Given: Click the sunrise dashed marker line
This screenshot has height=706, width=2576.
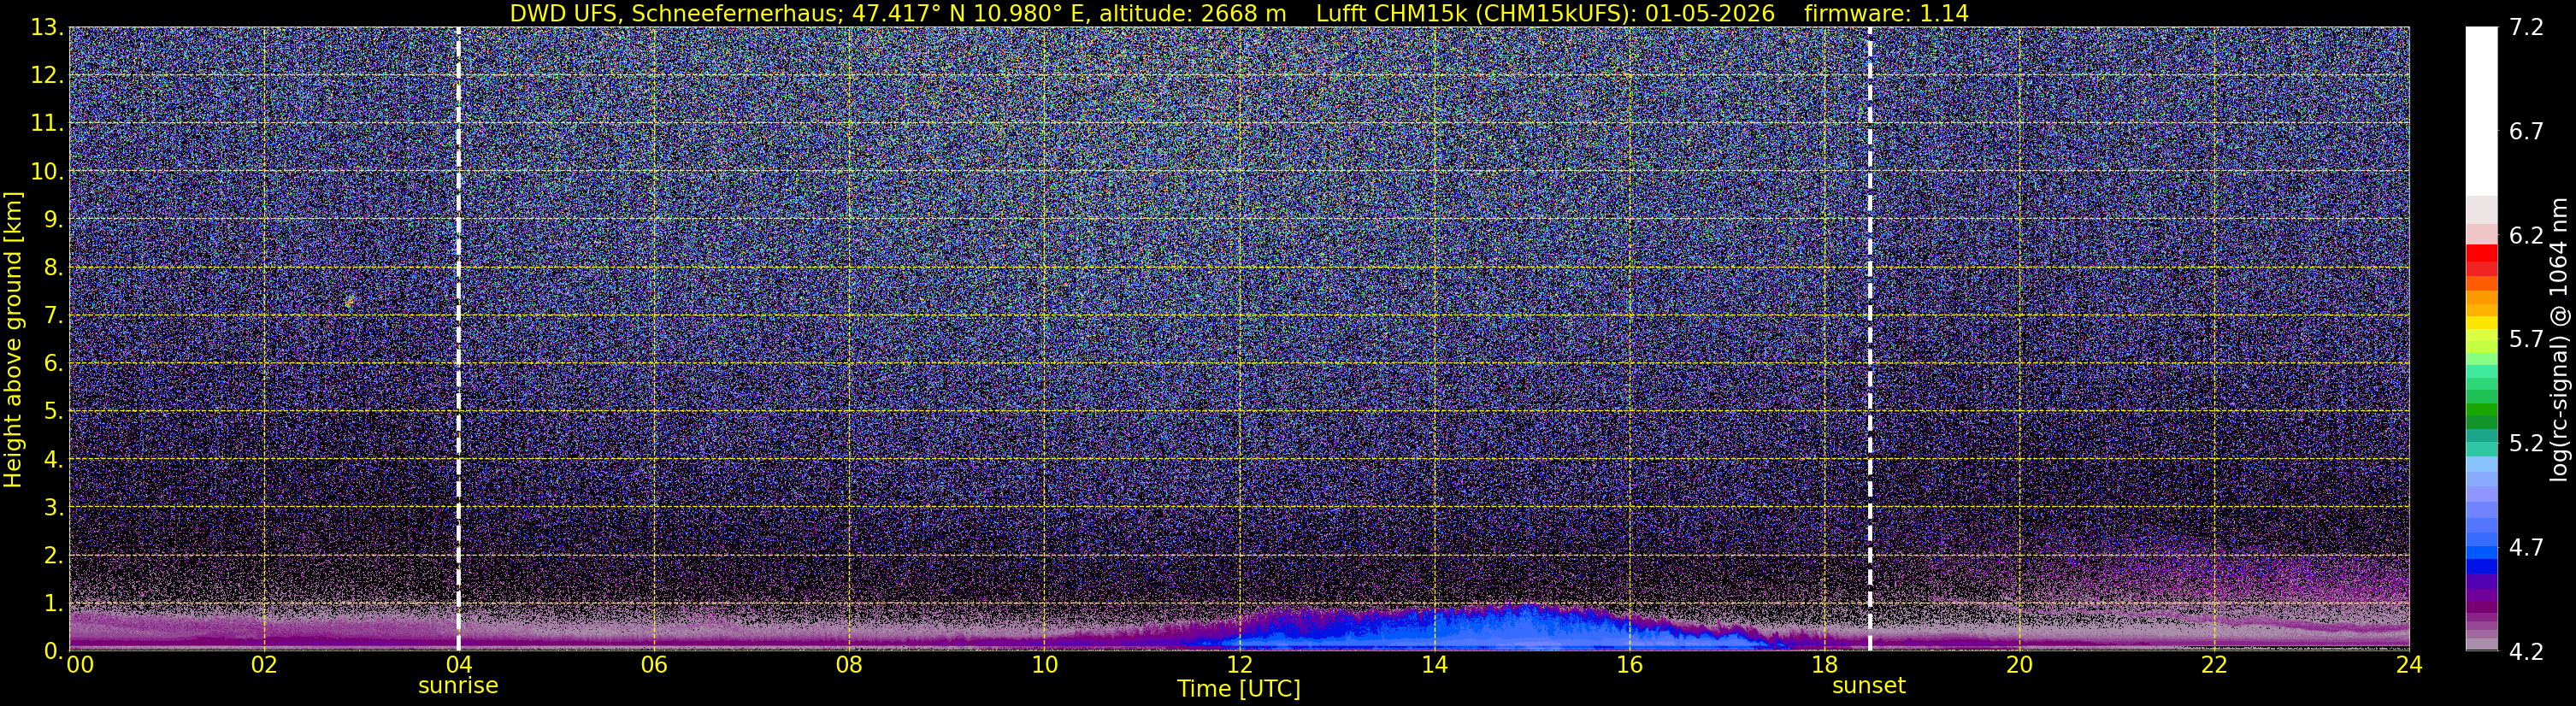Looking at the screenshot, I should [x=458, y=338].
